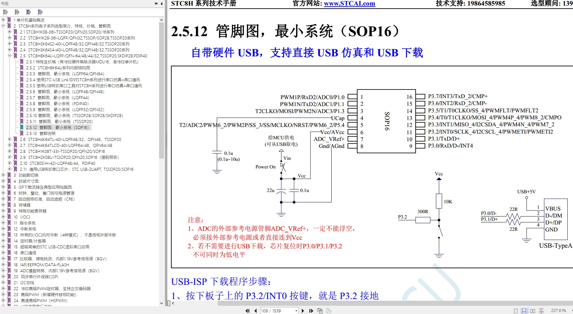Screen dimensions: 573x314
Task: Open bookmark 2.9 STC8H2K08U-TSSOP20
Action: point(69,157)
